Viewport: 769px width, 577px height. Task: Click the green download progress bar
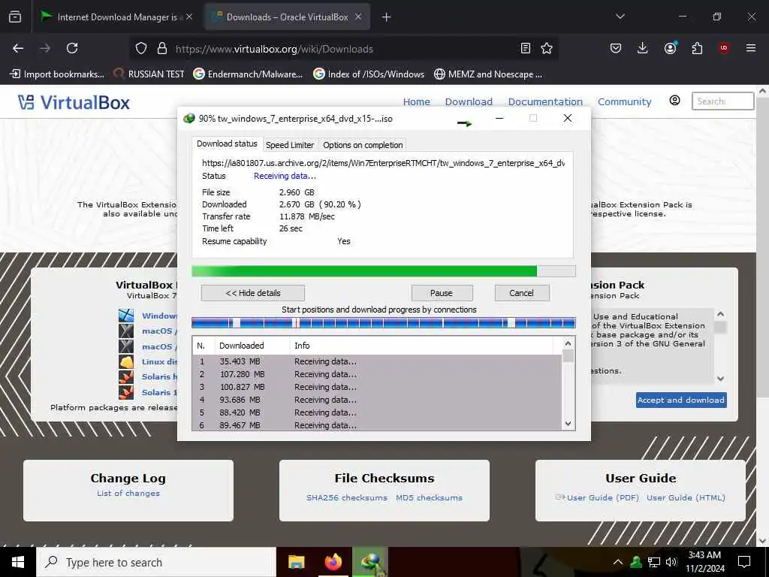(384, 271)
